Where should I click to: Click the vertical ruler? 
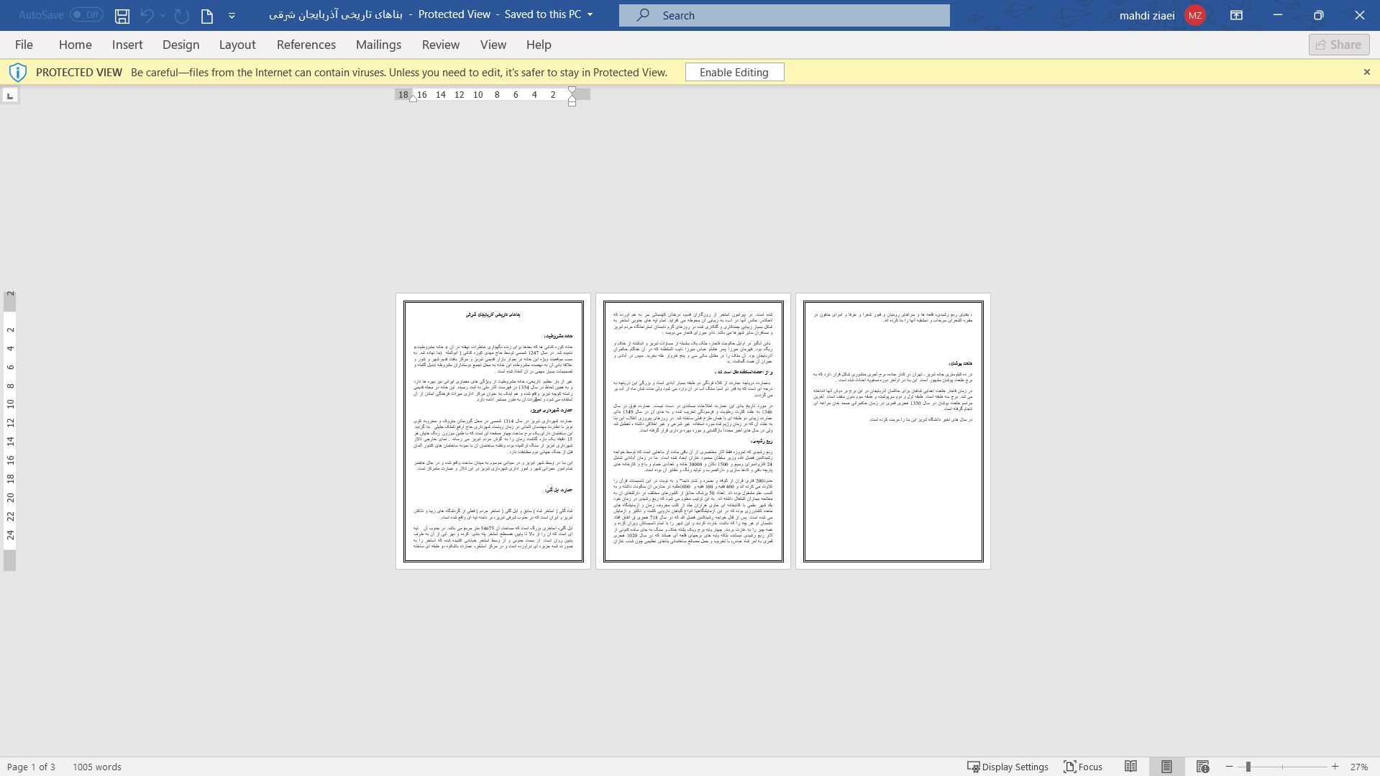[10, 430]
